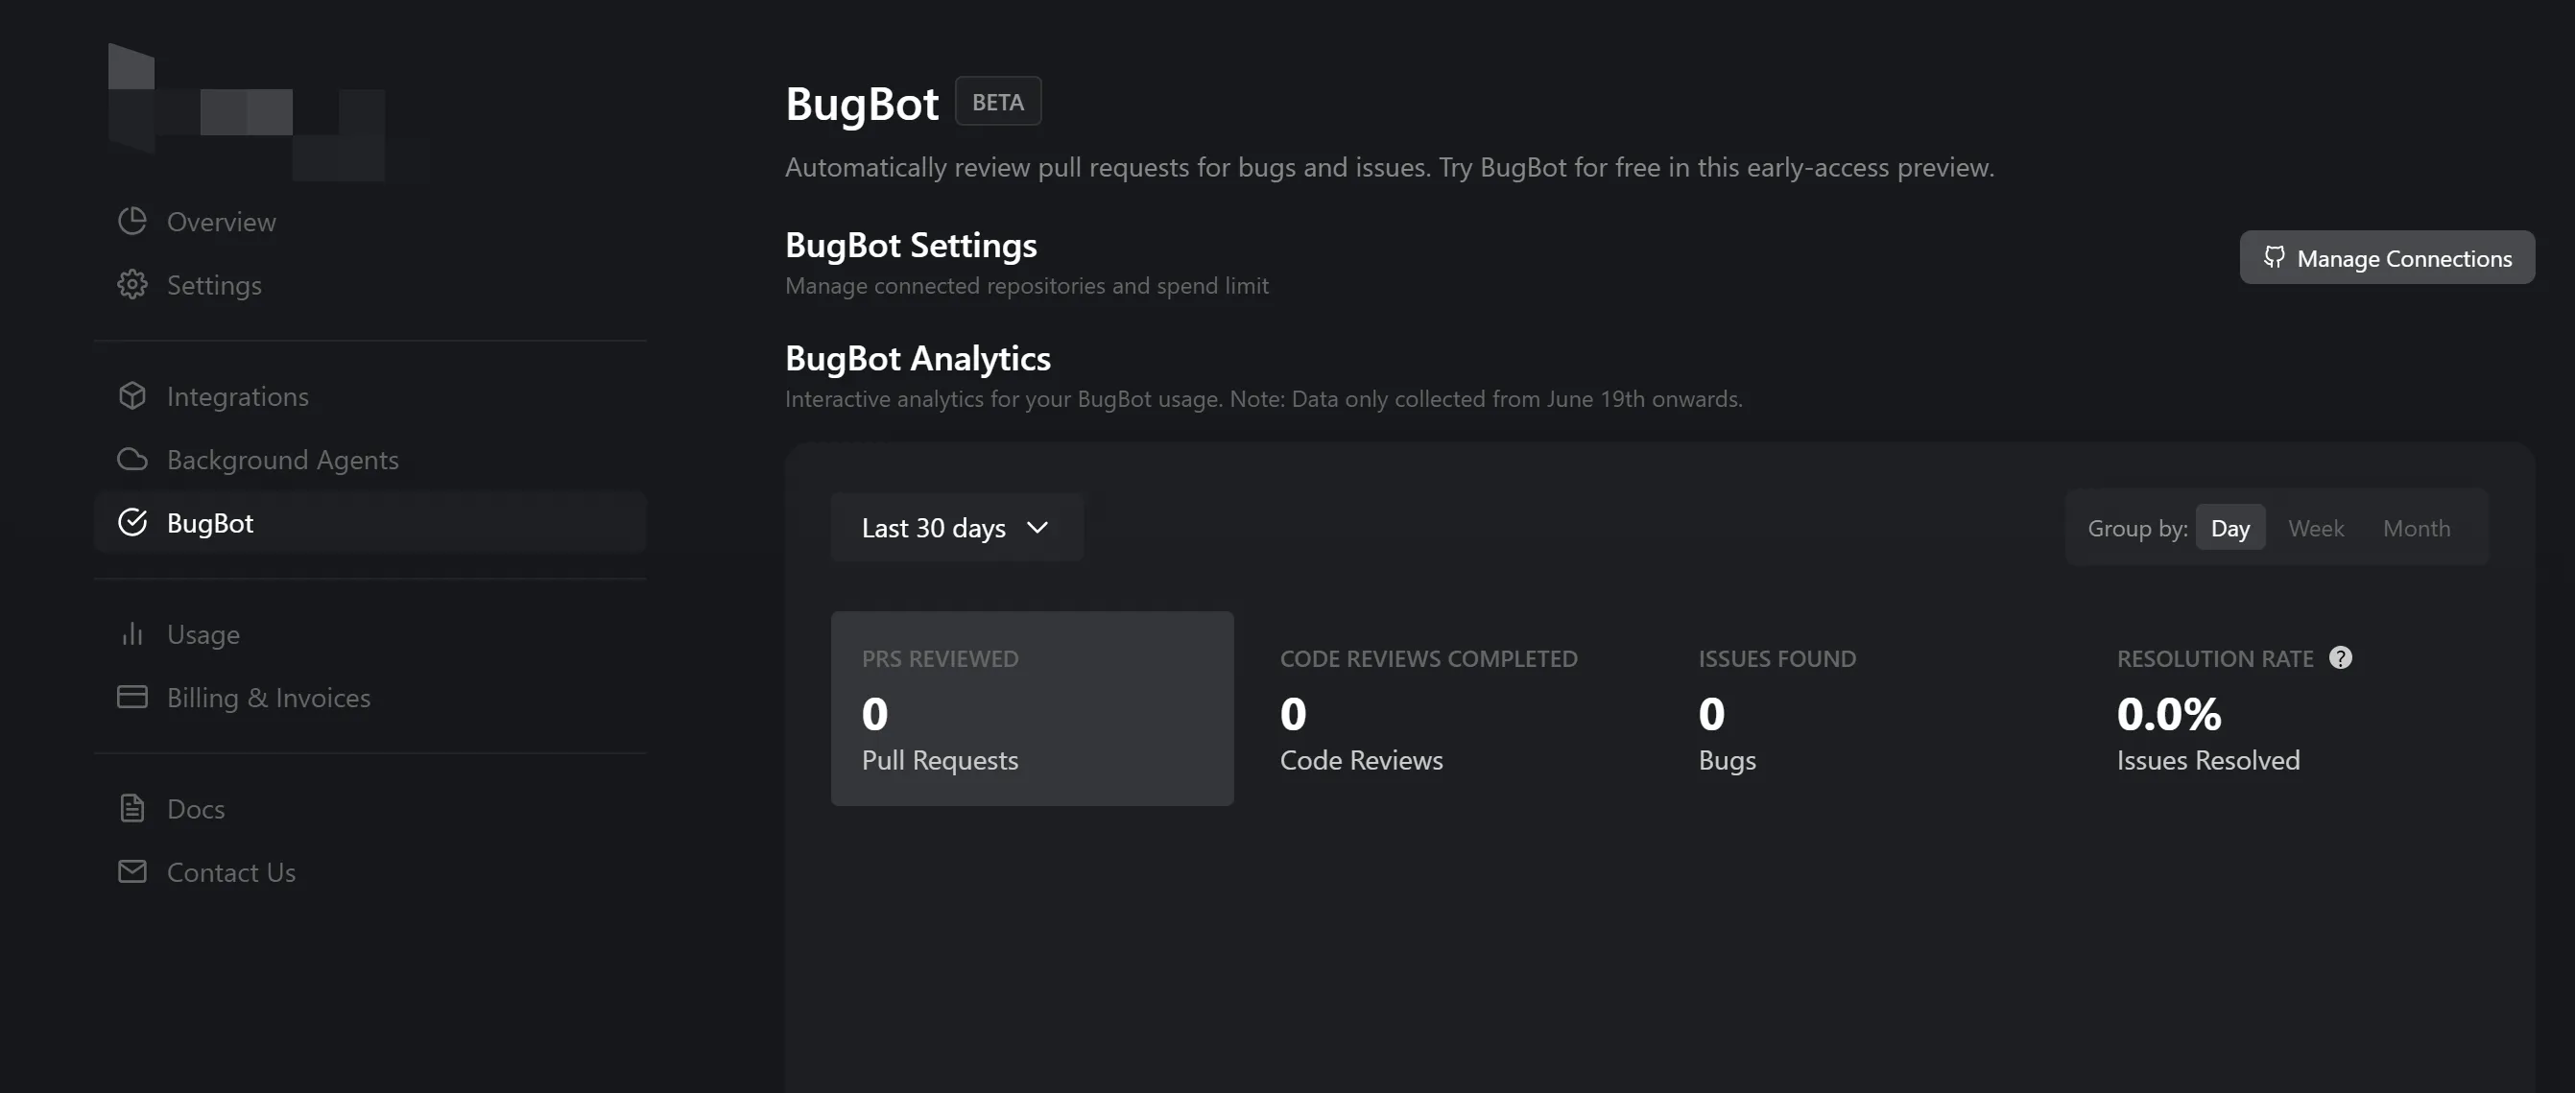
Task: Click the Integrations cube icon
Action: 131,395
